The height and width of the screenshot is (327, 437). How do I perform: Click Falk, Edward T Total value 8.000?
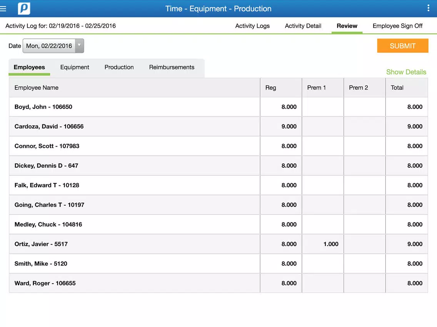[415, 185]
